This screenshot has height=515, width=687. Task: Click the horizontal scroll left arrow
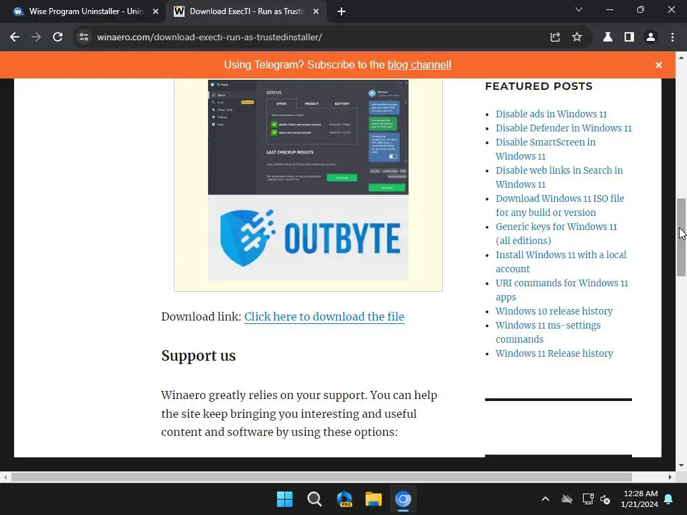[x=5, y=477]
